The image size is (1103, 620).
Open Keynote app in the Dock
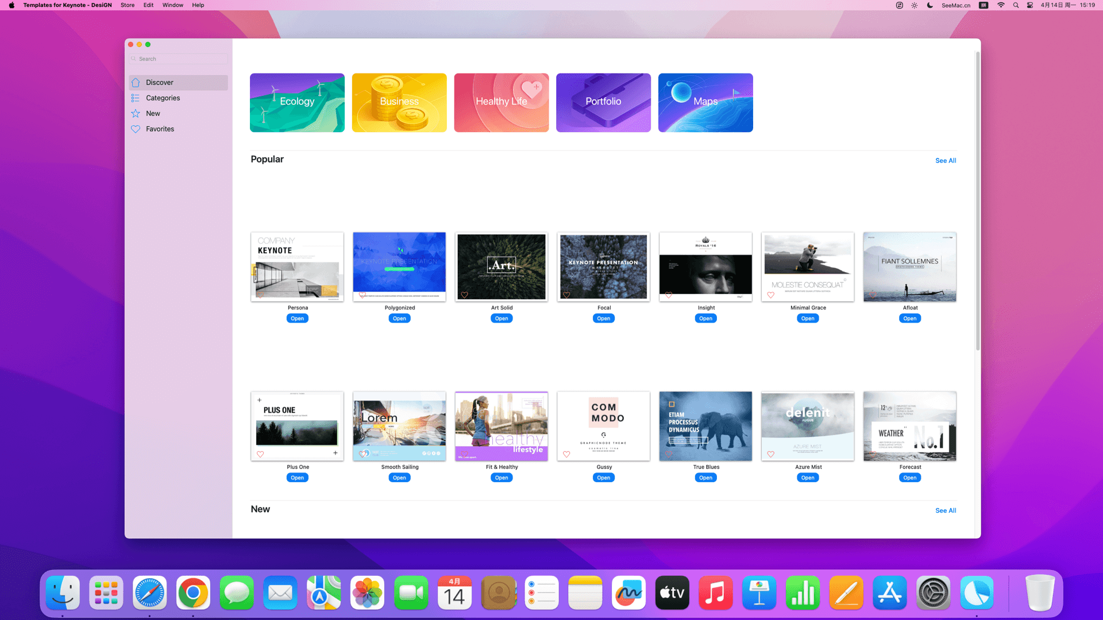759,593
